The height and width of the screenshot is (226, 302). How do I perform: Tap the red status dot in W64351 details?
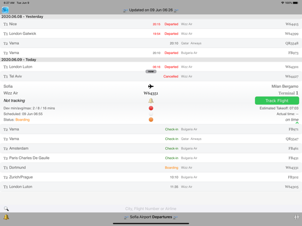click(151, 108)
